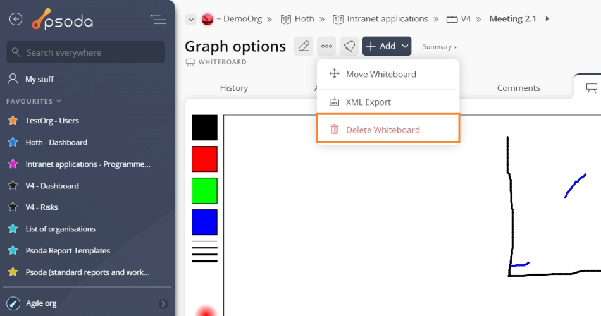The width and height of the screenshot is (601, 316).
Task: Click the magnifier icon in search box
Action: tap(16, 52)
